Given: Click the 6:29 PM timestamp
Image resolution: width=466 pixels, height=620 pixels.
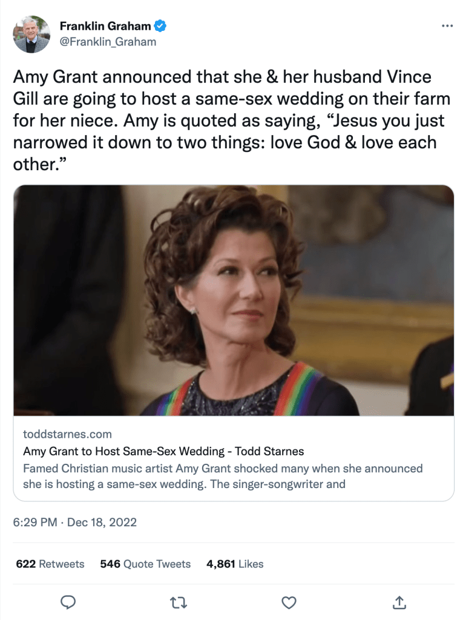Looking at the screenshot, I should [34, 523].
